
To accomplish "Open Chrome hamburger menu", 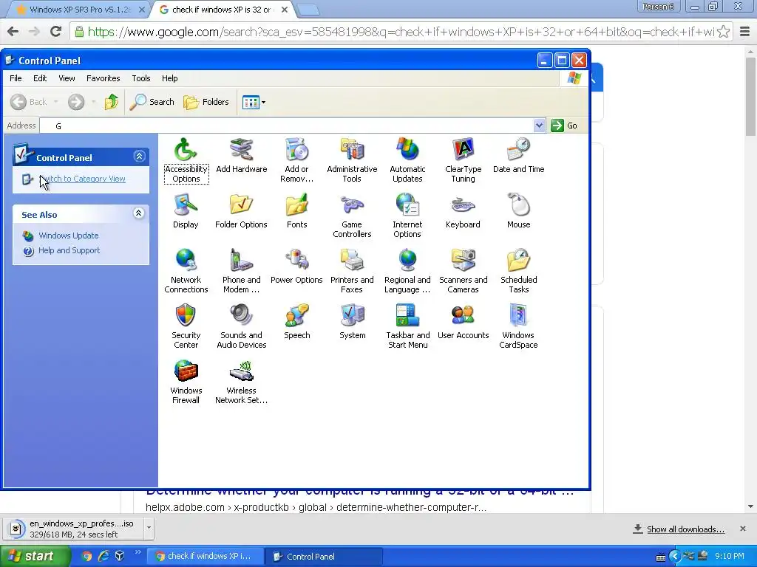I will 745,32.
